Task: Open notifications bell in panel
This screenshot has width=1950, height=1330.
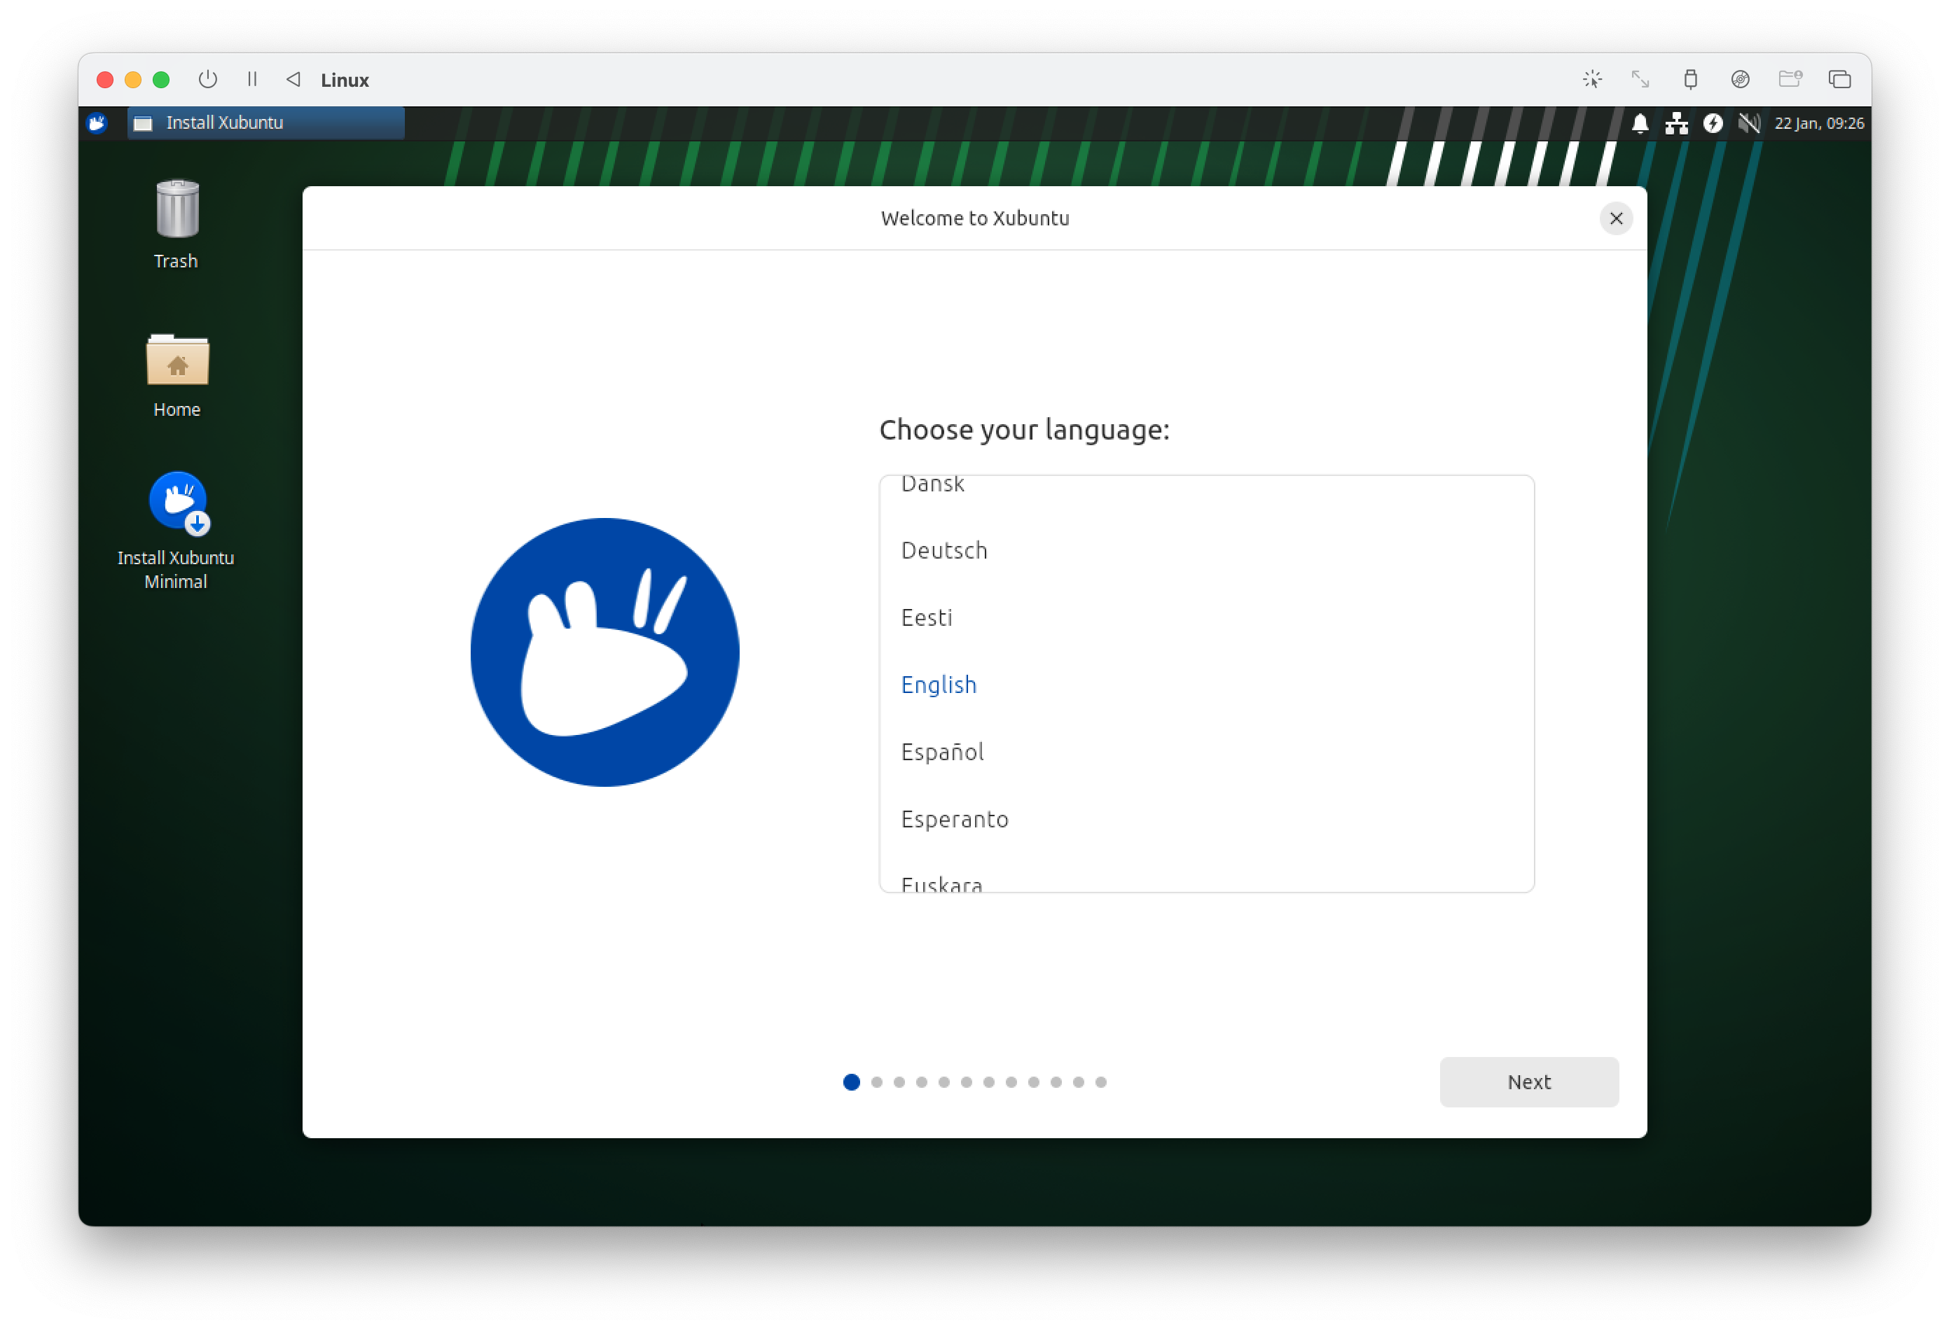Action: pos(1640,124)
